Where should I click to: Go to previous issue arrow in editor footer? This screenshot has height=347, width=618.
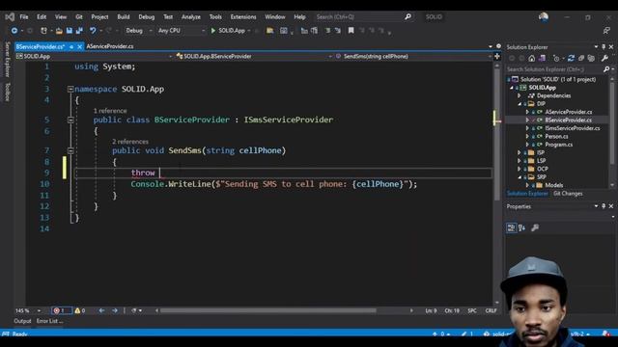(x=101, y=310)
